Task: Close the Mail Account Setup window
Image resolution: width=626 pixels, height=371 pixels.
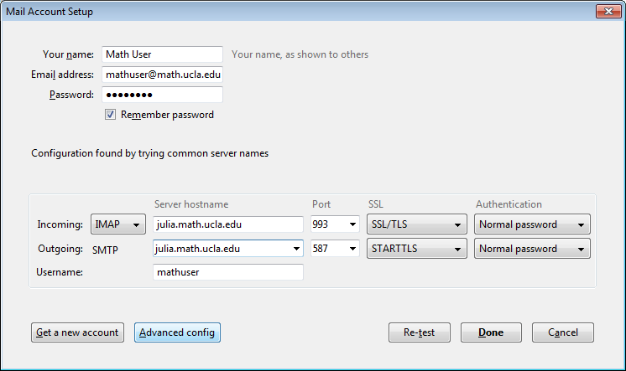Action: click(x=608, y=11)
